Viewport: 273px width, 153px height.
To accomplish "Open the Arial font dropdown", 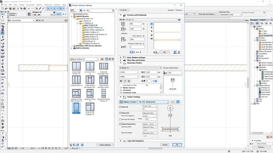I will click(x=129, y=72).
